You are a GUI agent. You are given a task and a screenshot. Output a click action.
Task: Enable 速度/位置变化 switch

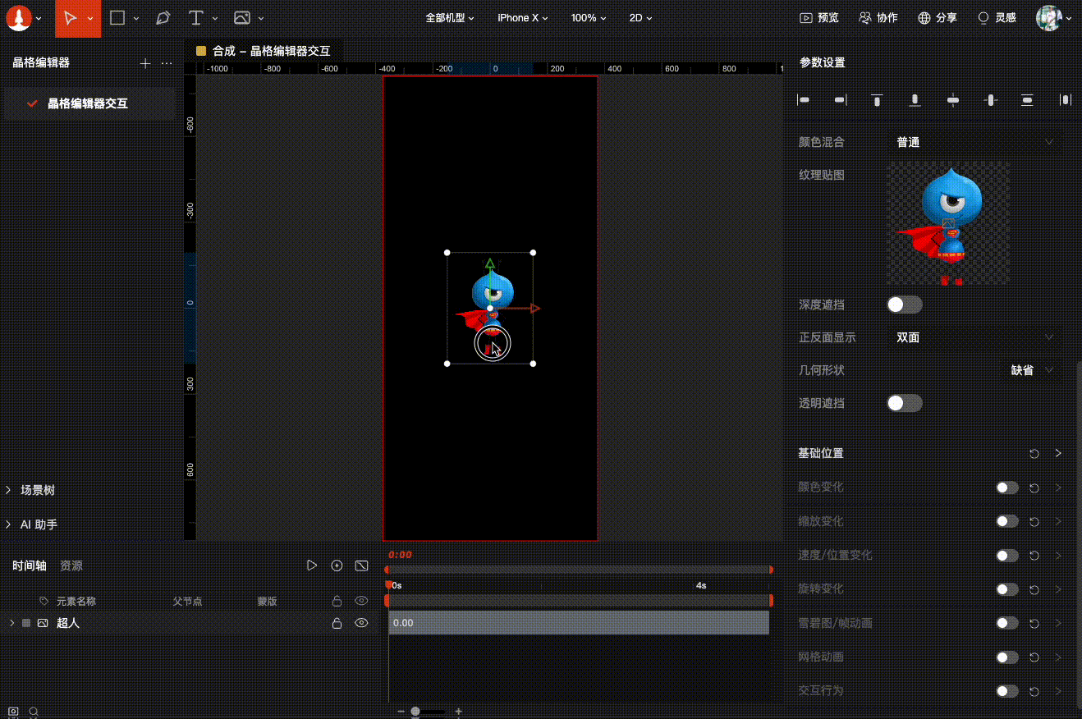click(1007, 556)
